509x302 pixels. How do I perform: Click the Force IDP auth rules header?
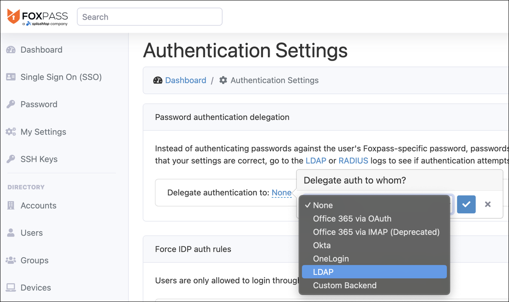coord(193,249)
